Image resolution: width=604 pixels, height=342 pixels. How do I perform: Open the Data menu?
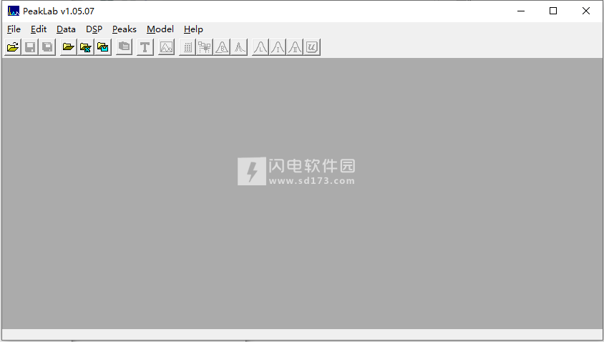coord(66,29)
